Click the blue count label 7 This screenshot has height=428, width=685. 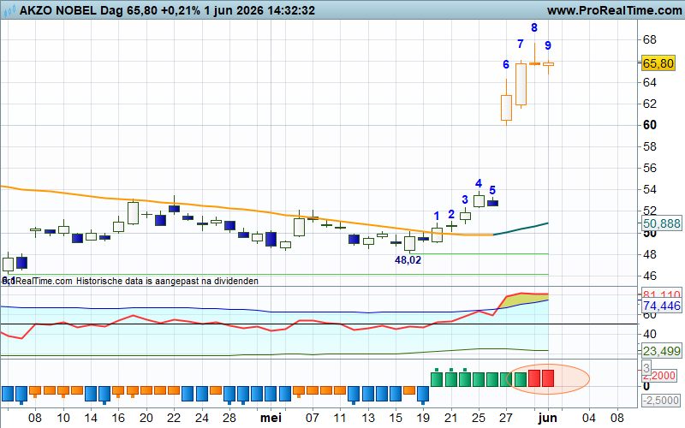click(520, 45)
